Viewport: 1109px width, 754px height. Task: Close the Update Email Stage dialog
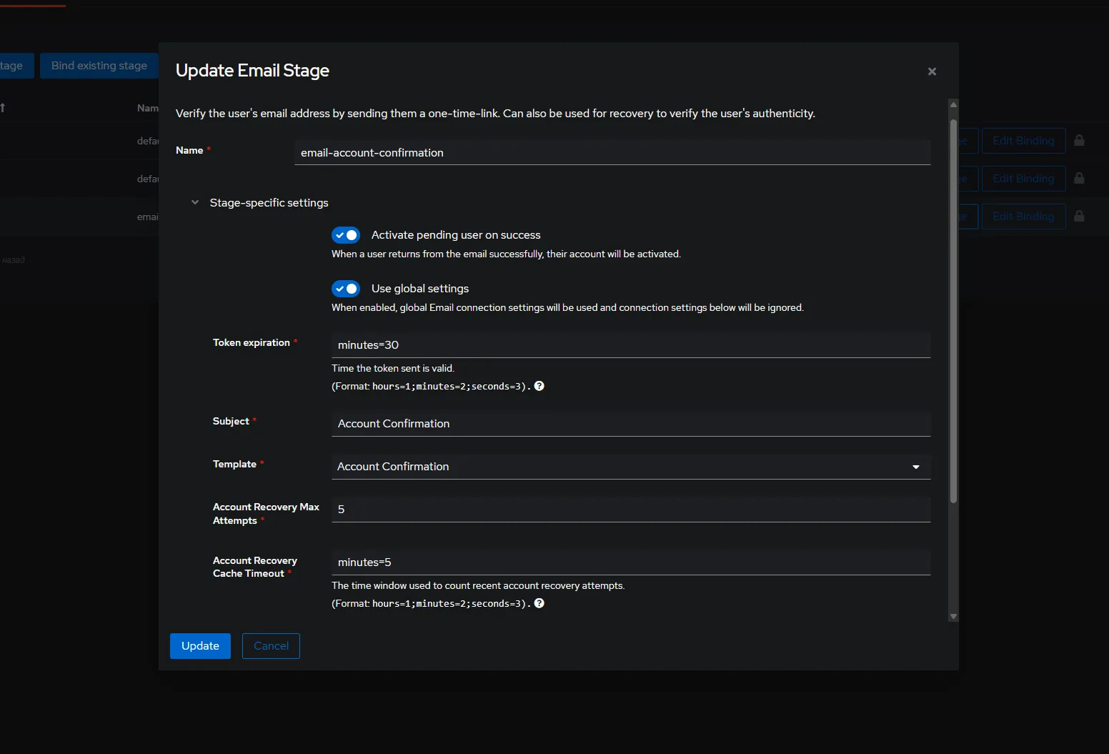click(x=932, y=71)
